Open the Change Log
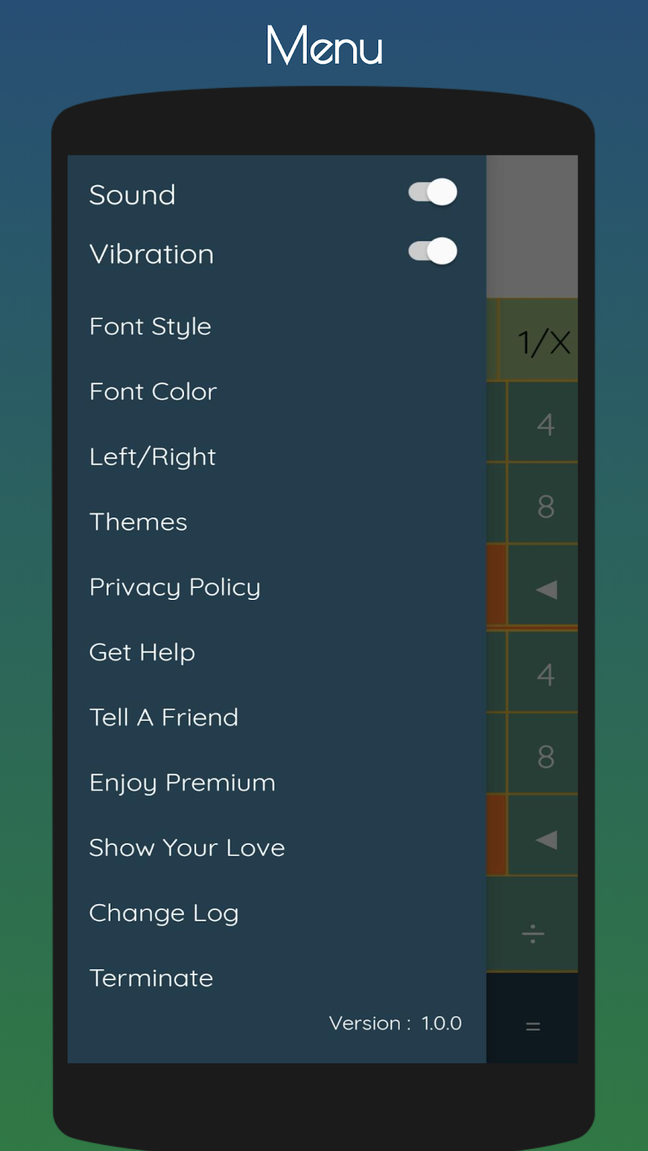 click(164, 912)
